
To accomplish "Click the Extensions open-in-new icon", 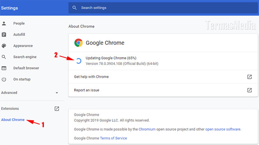I will pos(57,109).
